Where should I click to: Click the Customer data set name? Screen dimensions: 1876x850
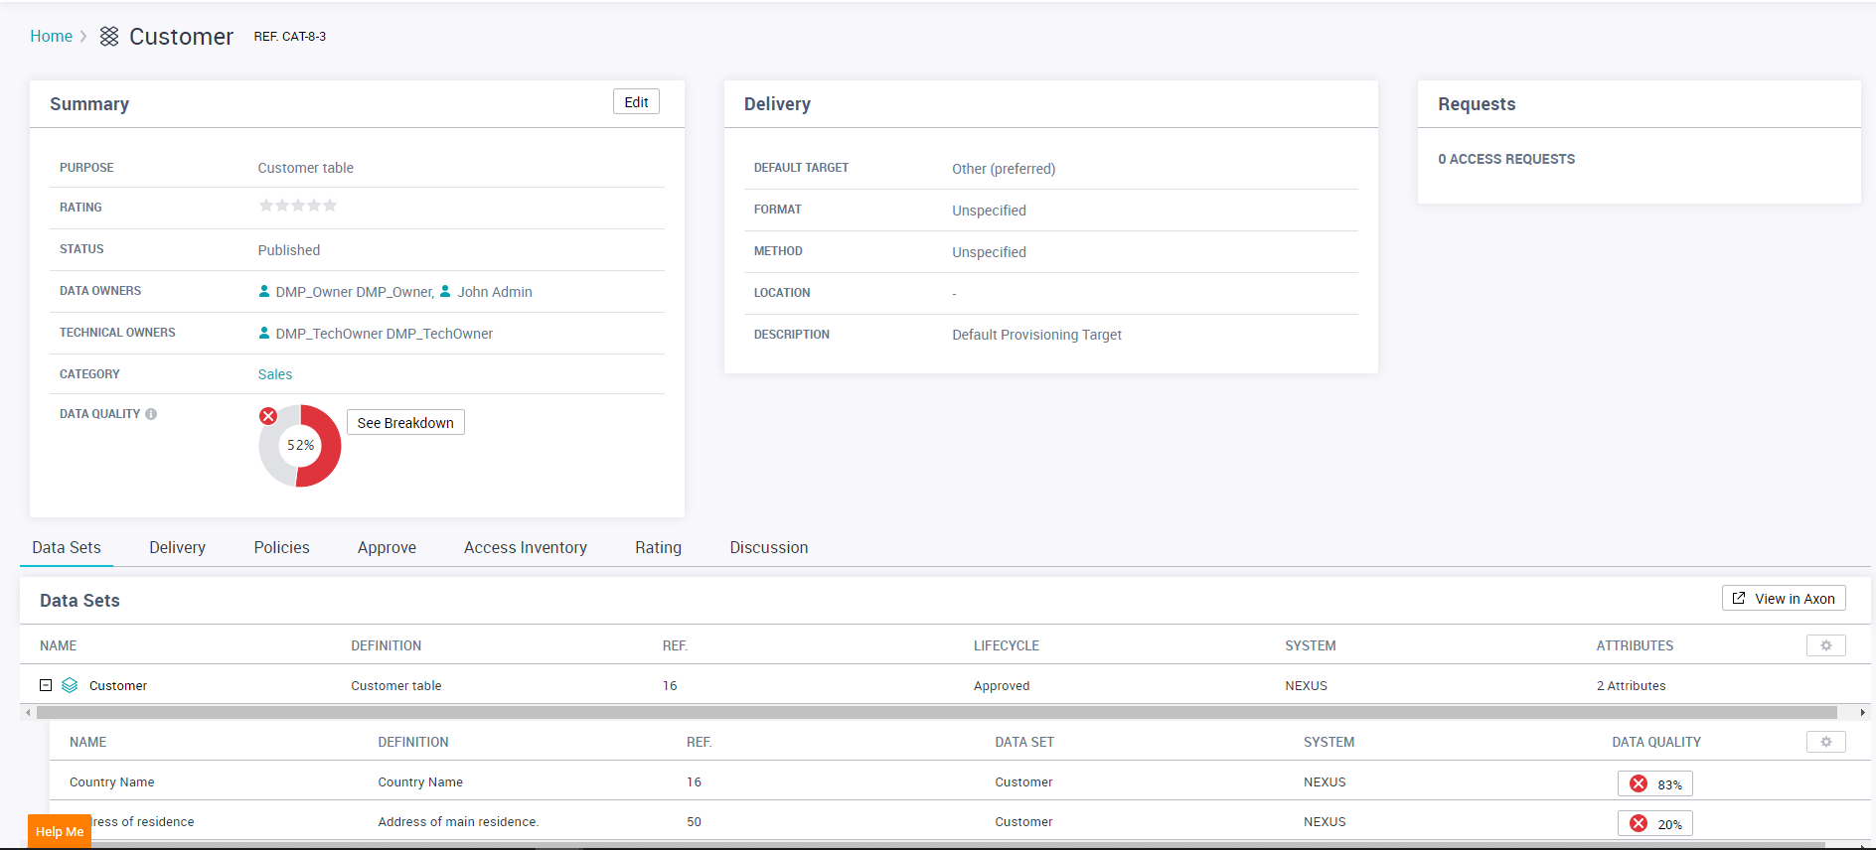[118, 685]
